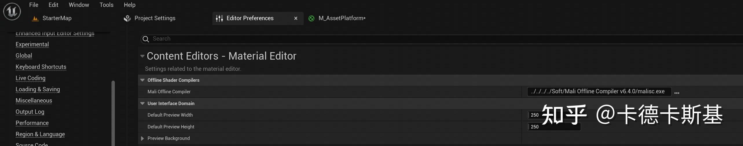Browse for Mali compiler path with ellipsis button
743x146 pixels.
pyautogui.click(x=677, y=93)
